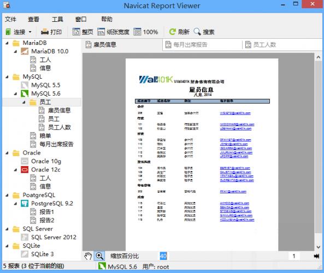Select the hand pan tool
This screenshot has height=273, width=324.
pyautogui.click(x=88, y=256)
